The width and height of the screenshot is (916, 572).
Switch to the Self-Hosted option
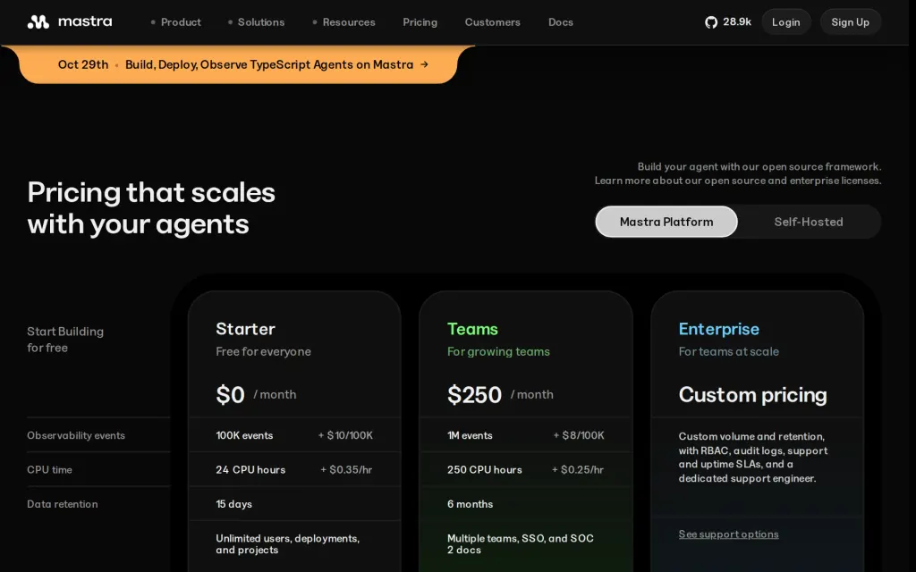[809, 222]
